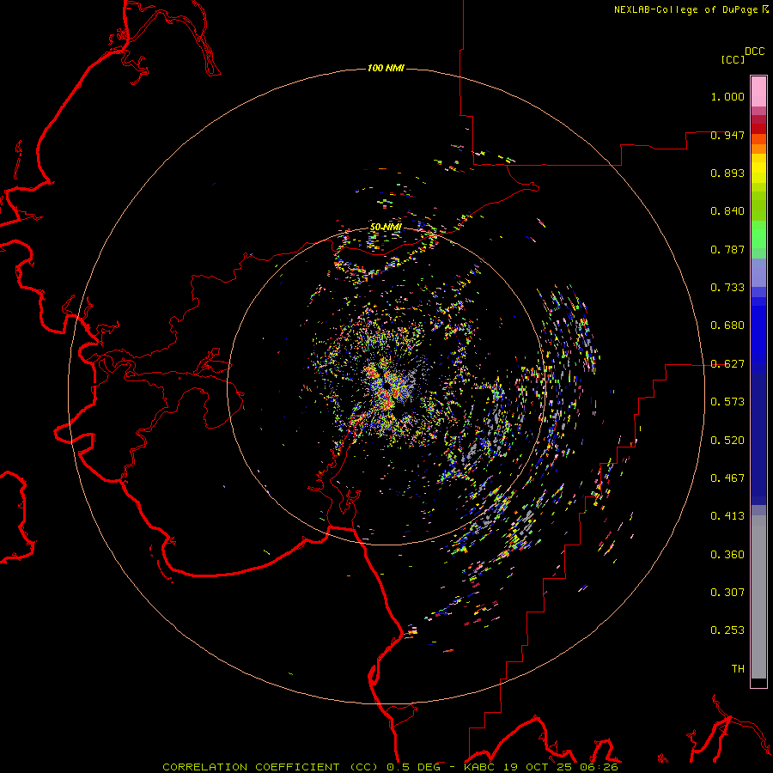Image resolution: width=773 pixels, height=773 pixels.
Task: Click the 0.360 legend value
Action: coord(727,555)
